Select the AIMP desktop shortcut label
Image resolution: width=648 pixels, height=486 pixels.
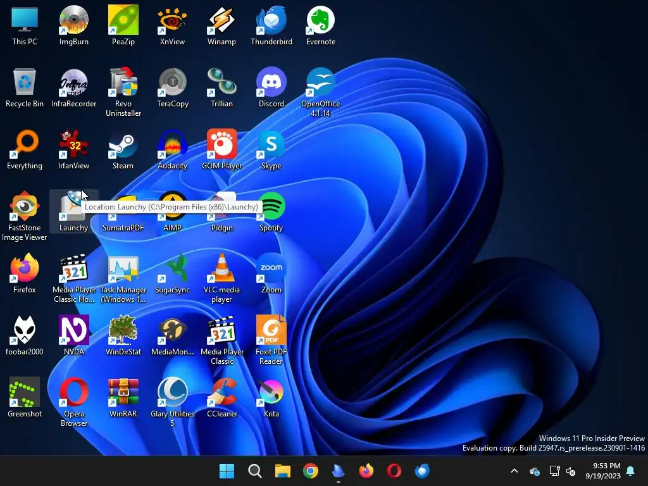click(x=172, y=228)
